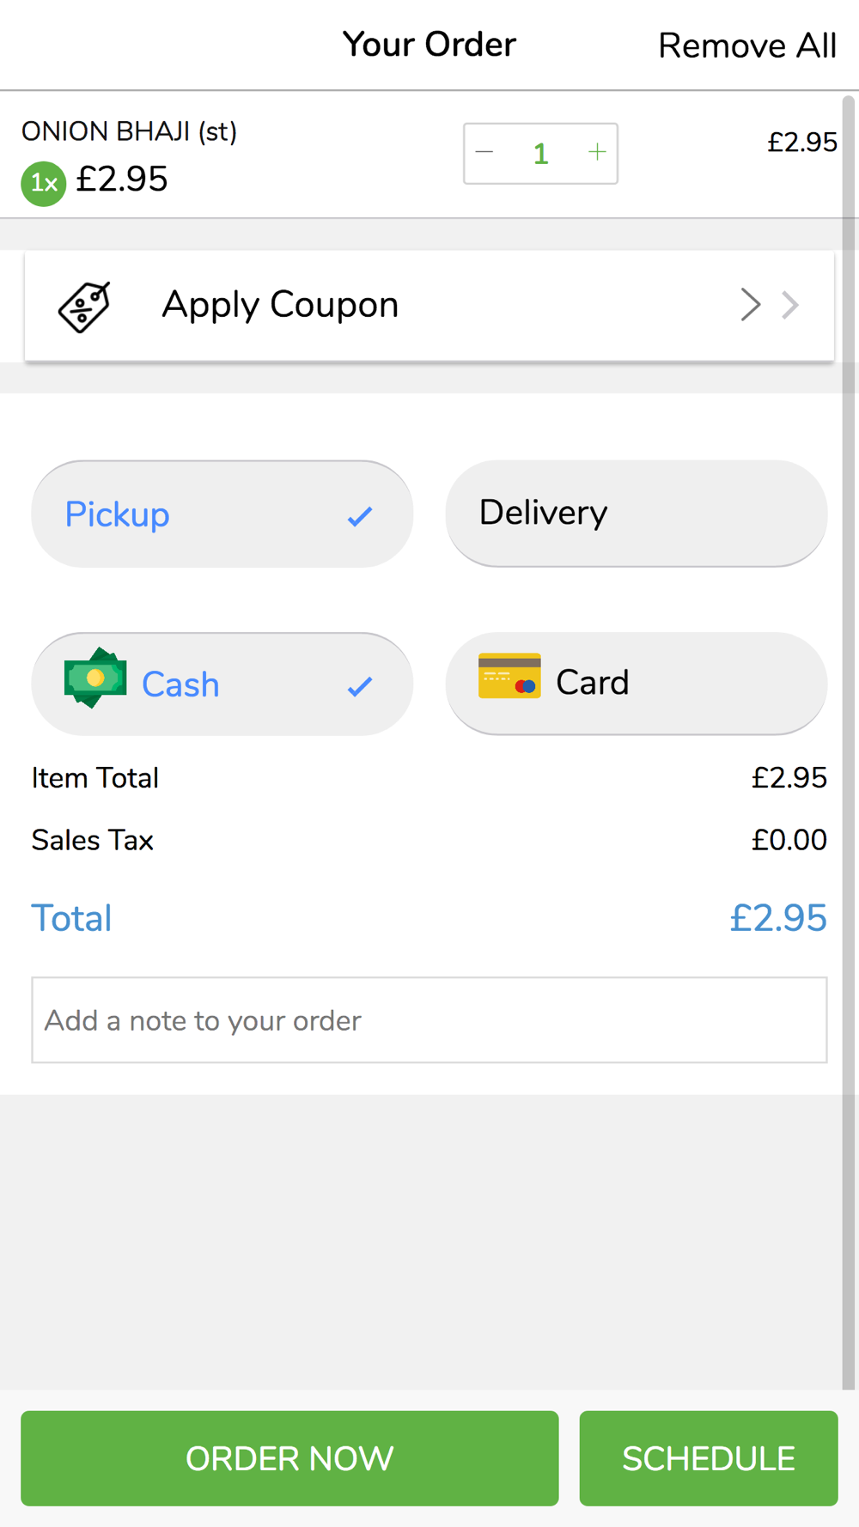Select Pickup as order type
Screen dimensions: 859x1527
pos(222,514)
